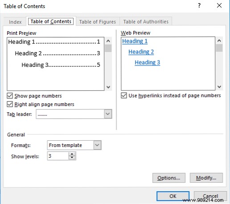Toggle Use hyperlinks instead of page numbers

[124, 95]
